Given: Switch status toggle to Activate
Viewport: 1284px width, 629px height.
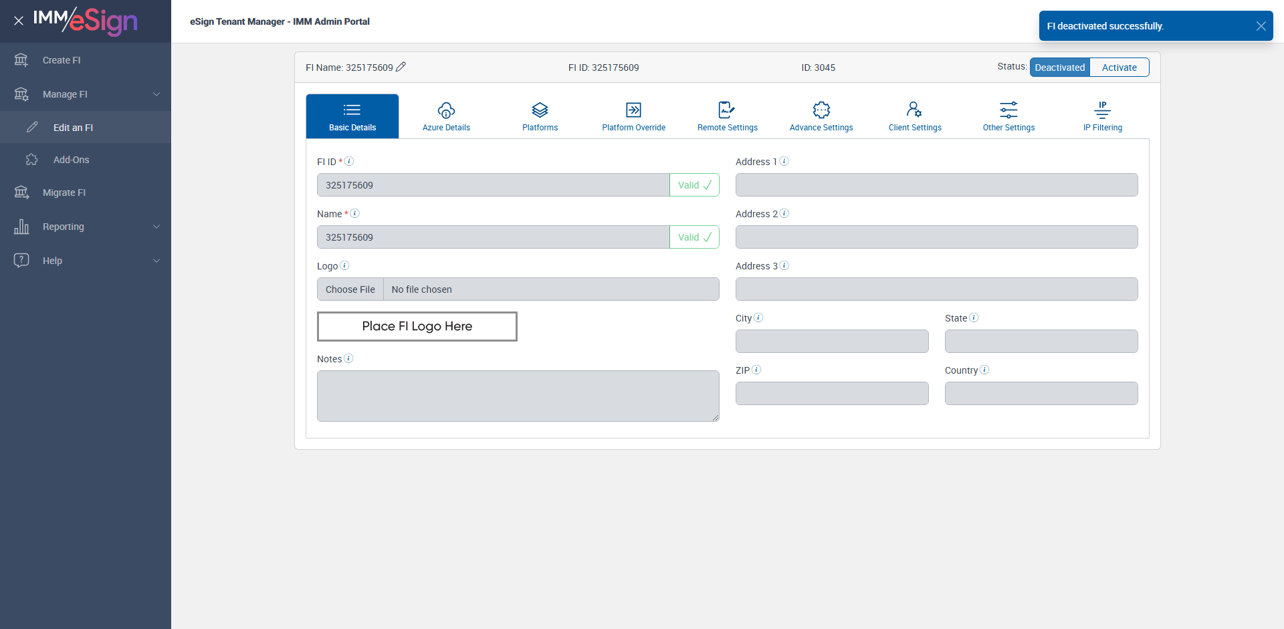Looking at the screenshot, I should point(1119,68).
